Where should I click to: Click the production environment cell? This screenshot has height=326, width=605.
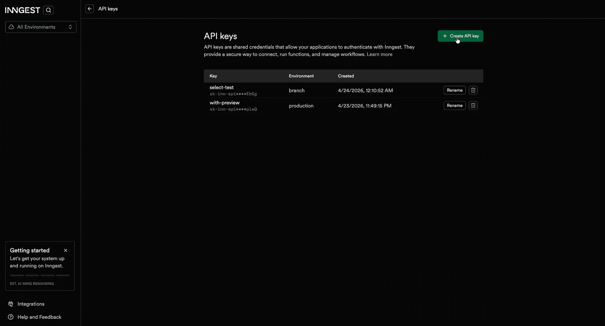[x=301, y=106]
